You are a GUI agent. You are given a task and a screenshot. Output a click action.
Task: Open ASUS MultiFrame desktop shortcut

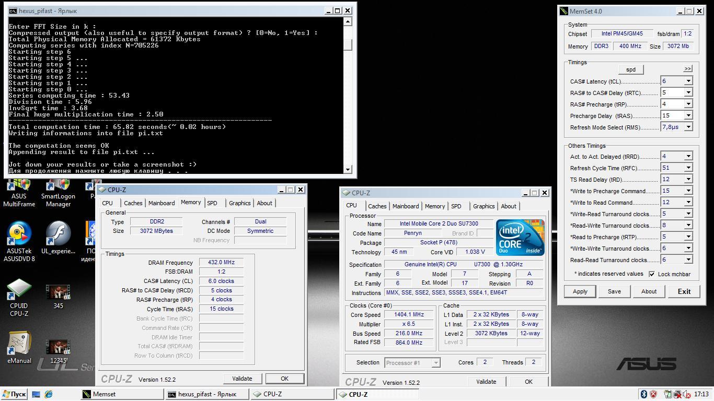(19, 193)
